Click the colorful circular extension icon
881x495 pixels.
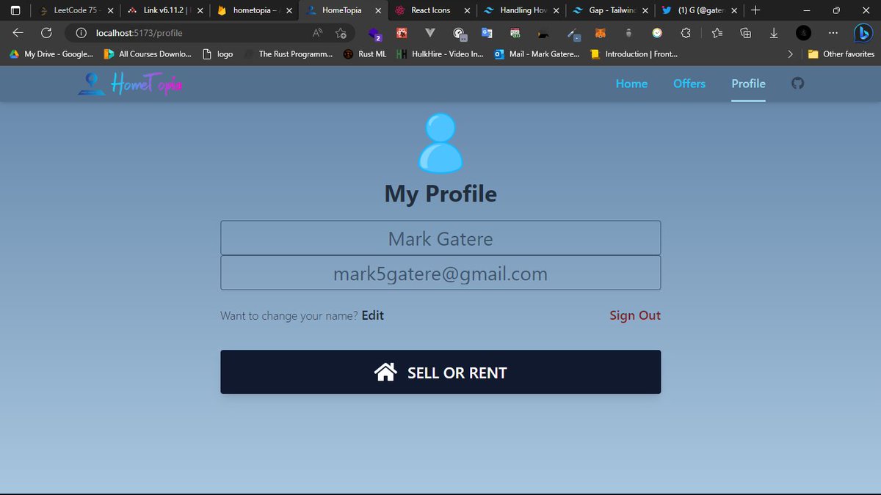(x=657, y=33)
